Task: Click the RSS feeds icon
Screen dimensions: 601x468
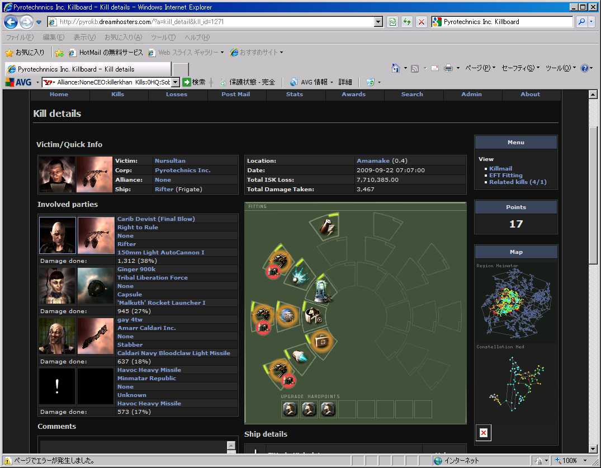Action: click(415, 69)
